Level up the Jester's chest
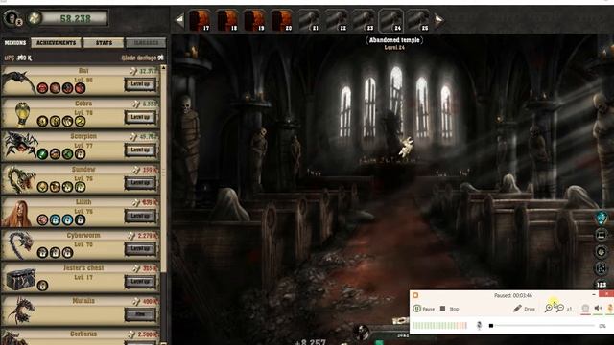 click(140, 281)
